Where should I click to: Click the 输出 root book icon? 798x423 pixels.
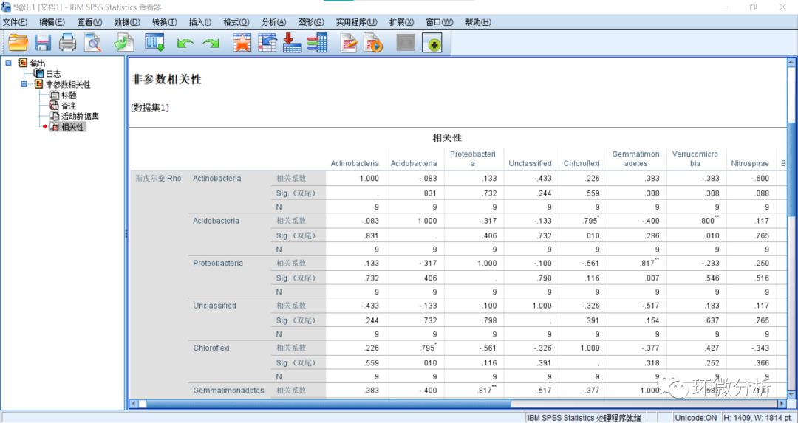tap(23, 63)
